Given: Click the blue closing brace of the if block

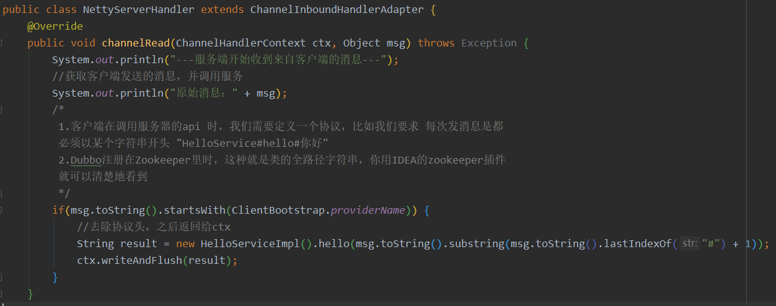Looking at the screenshot, I should point(55,277).
